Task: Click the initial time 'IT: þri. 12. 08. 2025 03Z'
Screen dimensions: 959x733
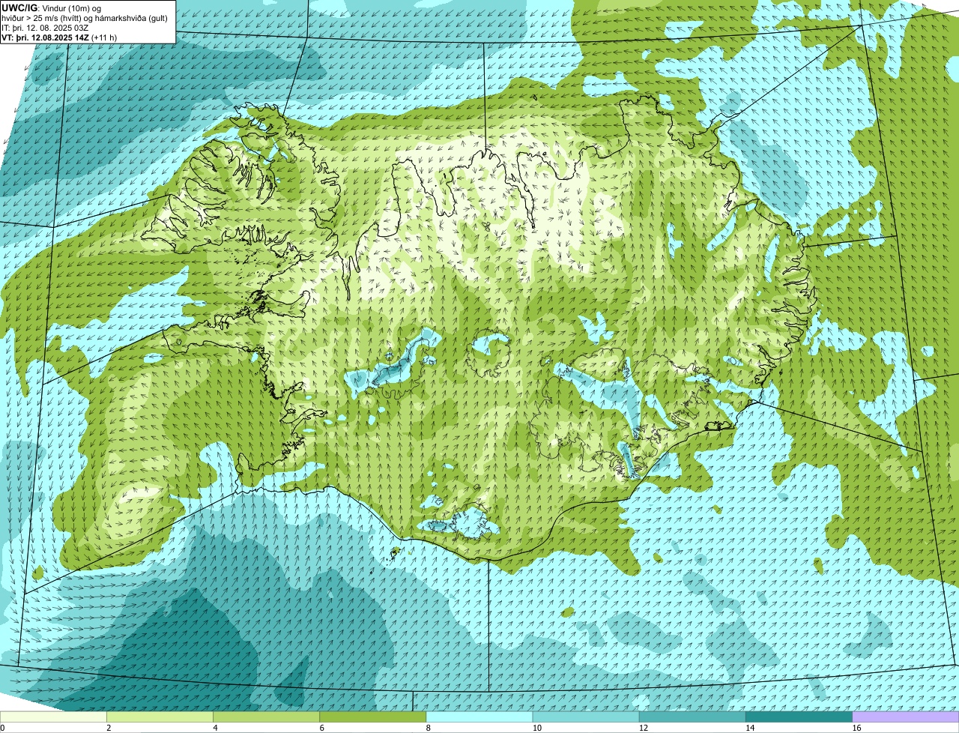Action: [x=45, y=28]
